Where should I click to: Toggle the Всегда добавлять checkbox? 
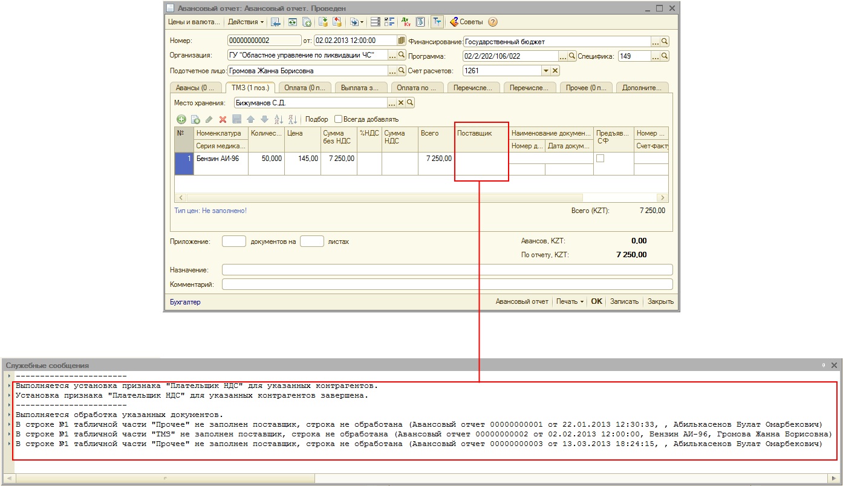point(339,119)
